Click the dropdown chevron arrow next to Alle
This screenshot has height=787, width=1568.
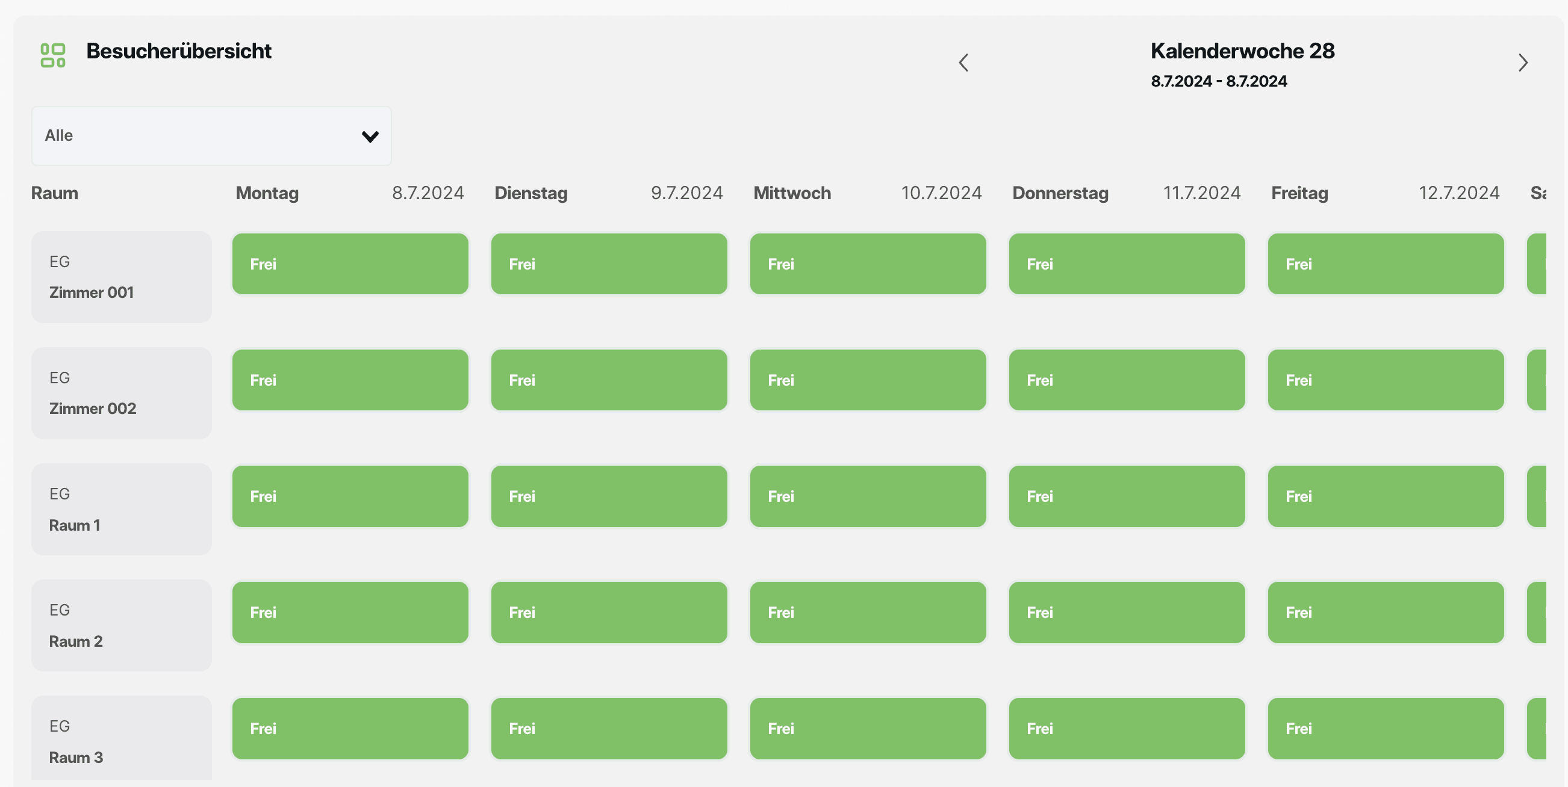click(370, 136)
